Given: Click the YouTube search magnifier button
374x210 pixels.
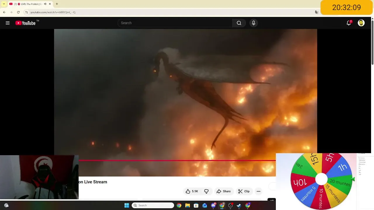Looking at the screenshot, I should (239, 23).
